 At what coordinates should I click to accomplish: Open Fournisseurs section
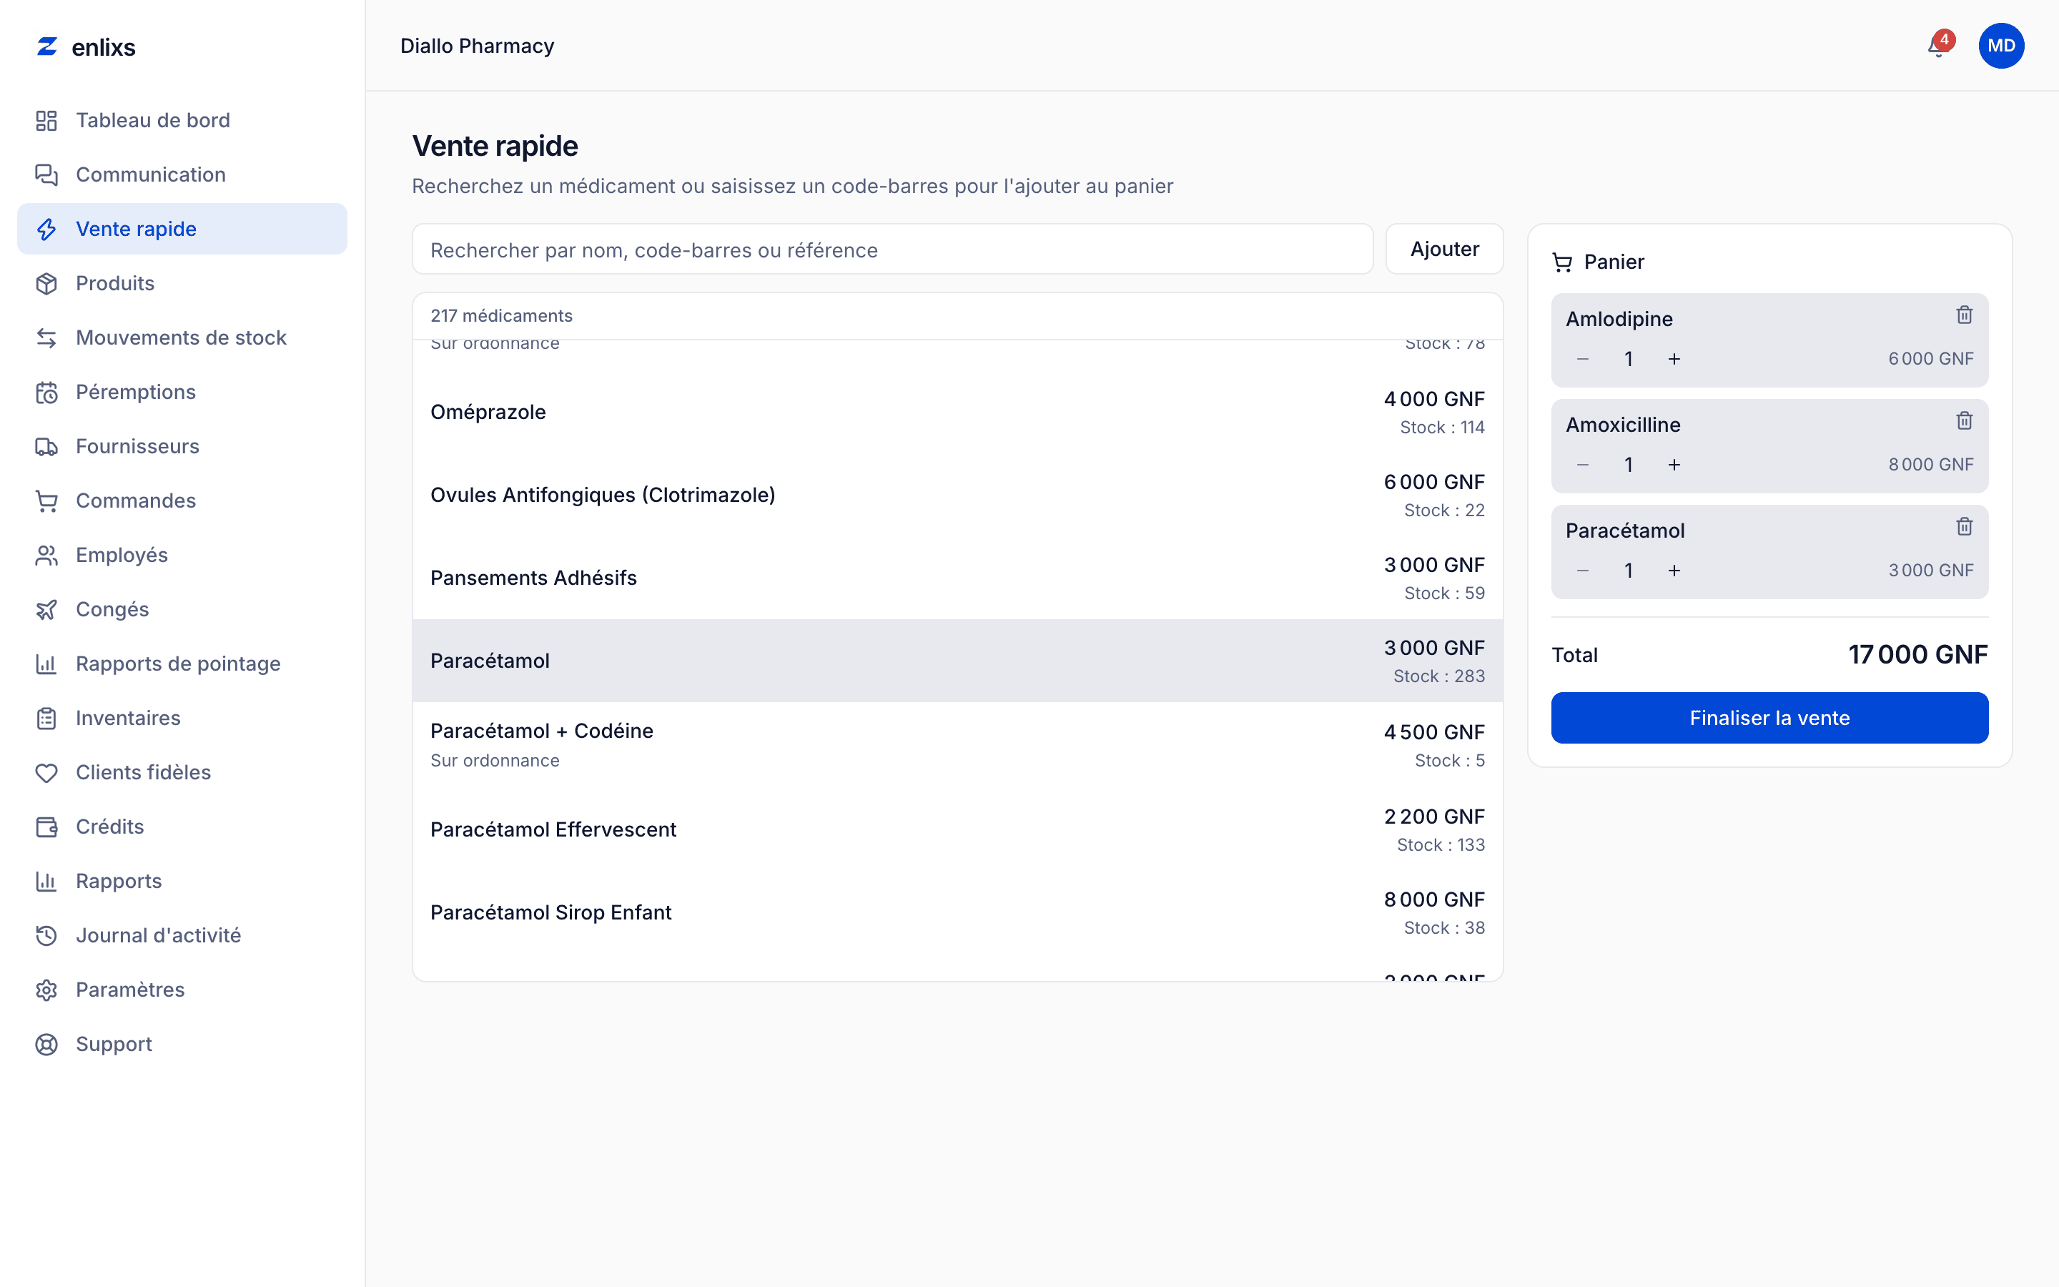coord(182,446)
